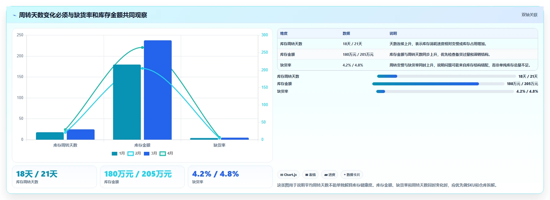Image resolution: width=550 pixels, height=200 pixels.
Task: Click the description starting 天数连续上升
Action: click(x=439, y=44)
